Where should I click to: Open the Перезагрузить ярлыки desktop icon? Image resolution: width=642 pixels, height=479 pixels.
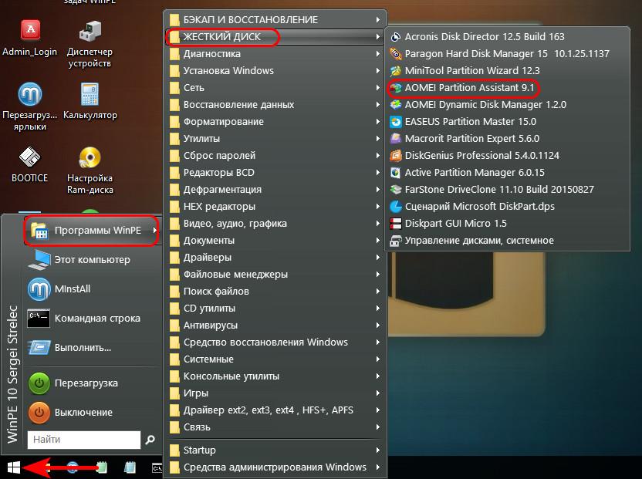[x=30, y=106]
